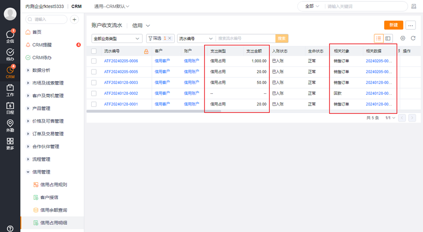The width and height of the screenshot is (423, 232).
Task: Expand 市场及线索管理 tree node
Action: point(28,83)
